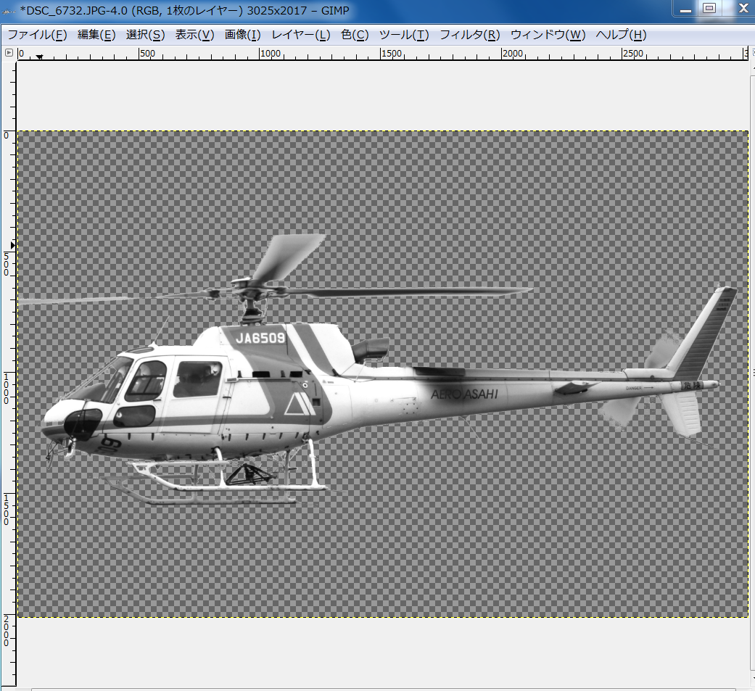
Task: Click the image menu triangle at ruler corner
Action: [9, 52]
